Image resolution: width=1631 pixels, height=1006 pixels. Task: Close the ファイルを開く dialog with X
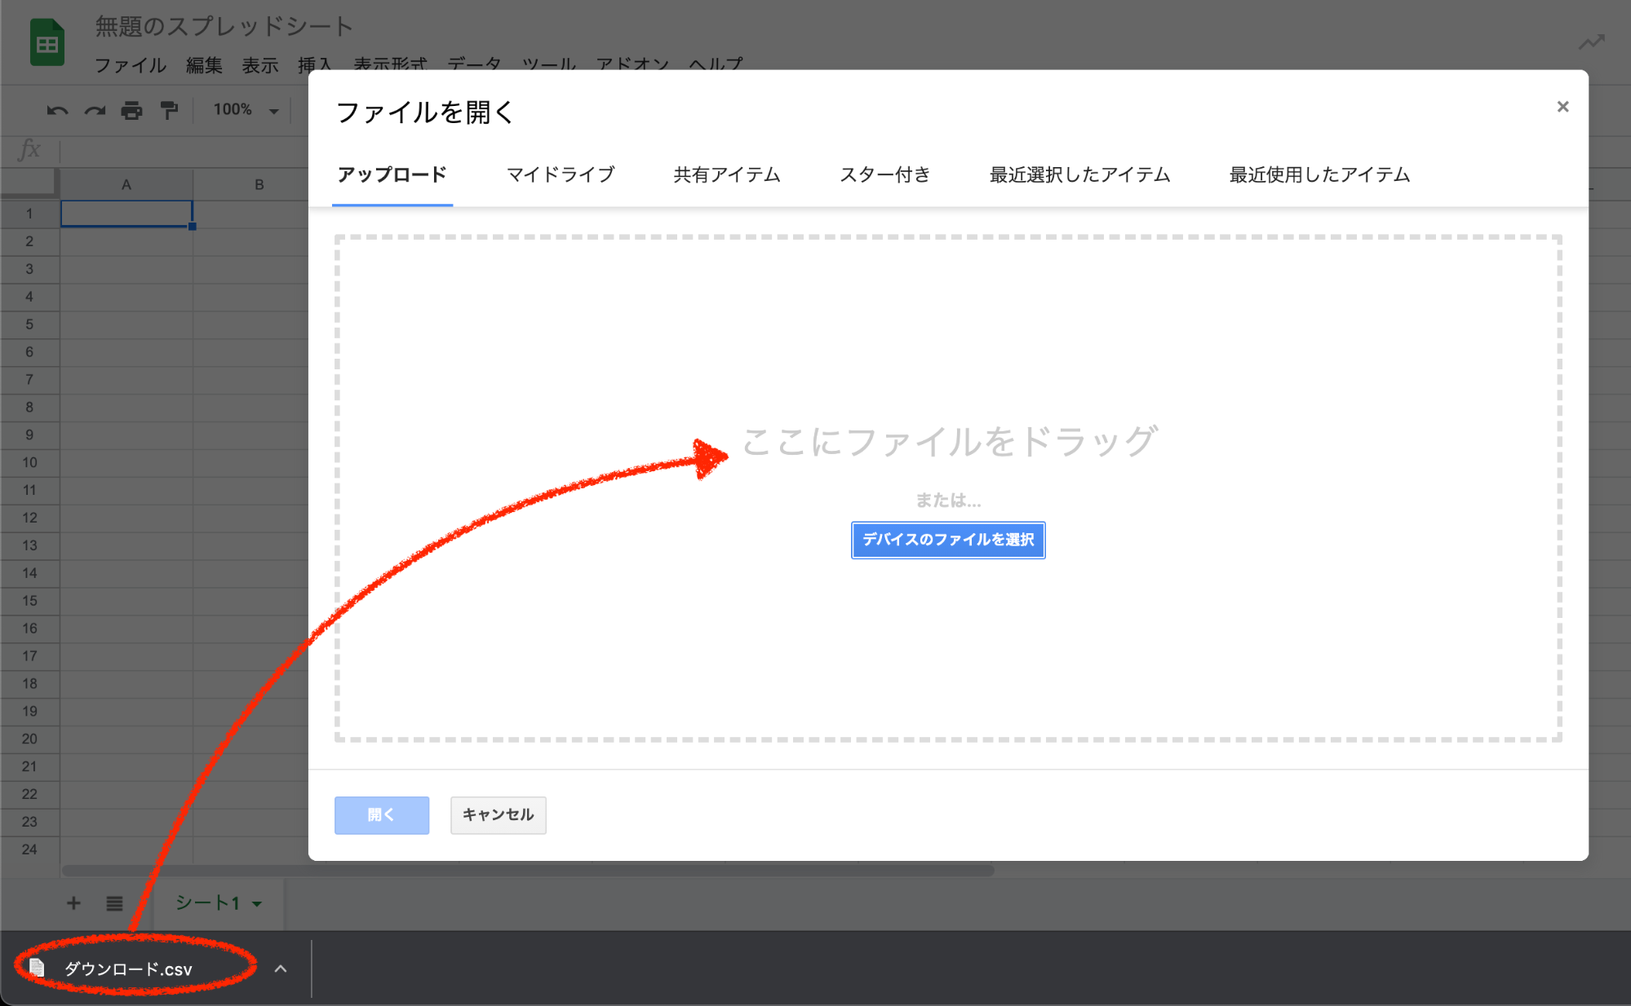coord(1562,107)
